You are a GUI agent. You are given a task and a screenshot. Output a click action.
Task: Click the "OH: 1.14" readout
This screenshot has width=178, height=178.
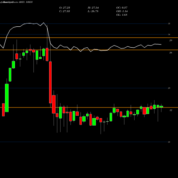[x=122, y=11]
